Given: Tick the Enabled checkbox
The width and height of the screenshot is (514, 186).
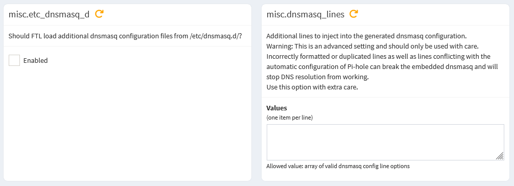Looking at the screenshot, I should point(14,60).
